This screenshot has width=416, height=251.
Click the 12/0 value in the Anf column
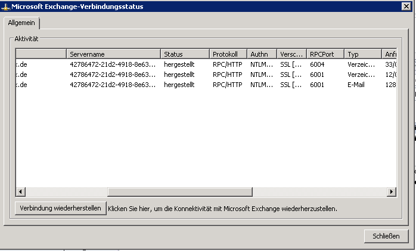click(x=391, y=75)
